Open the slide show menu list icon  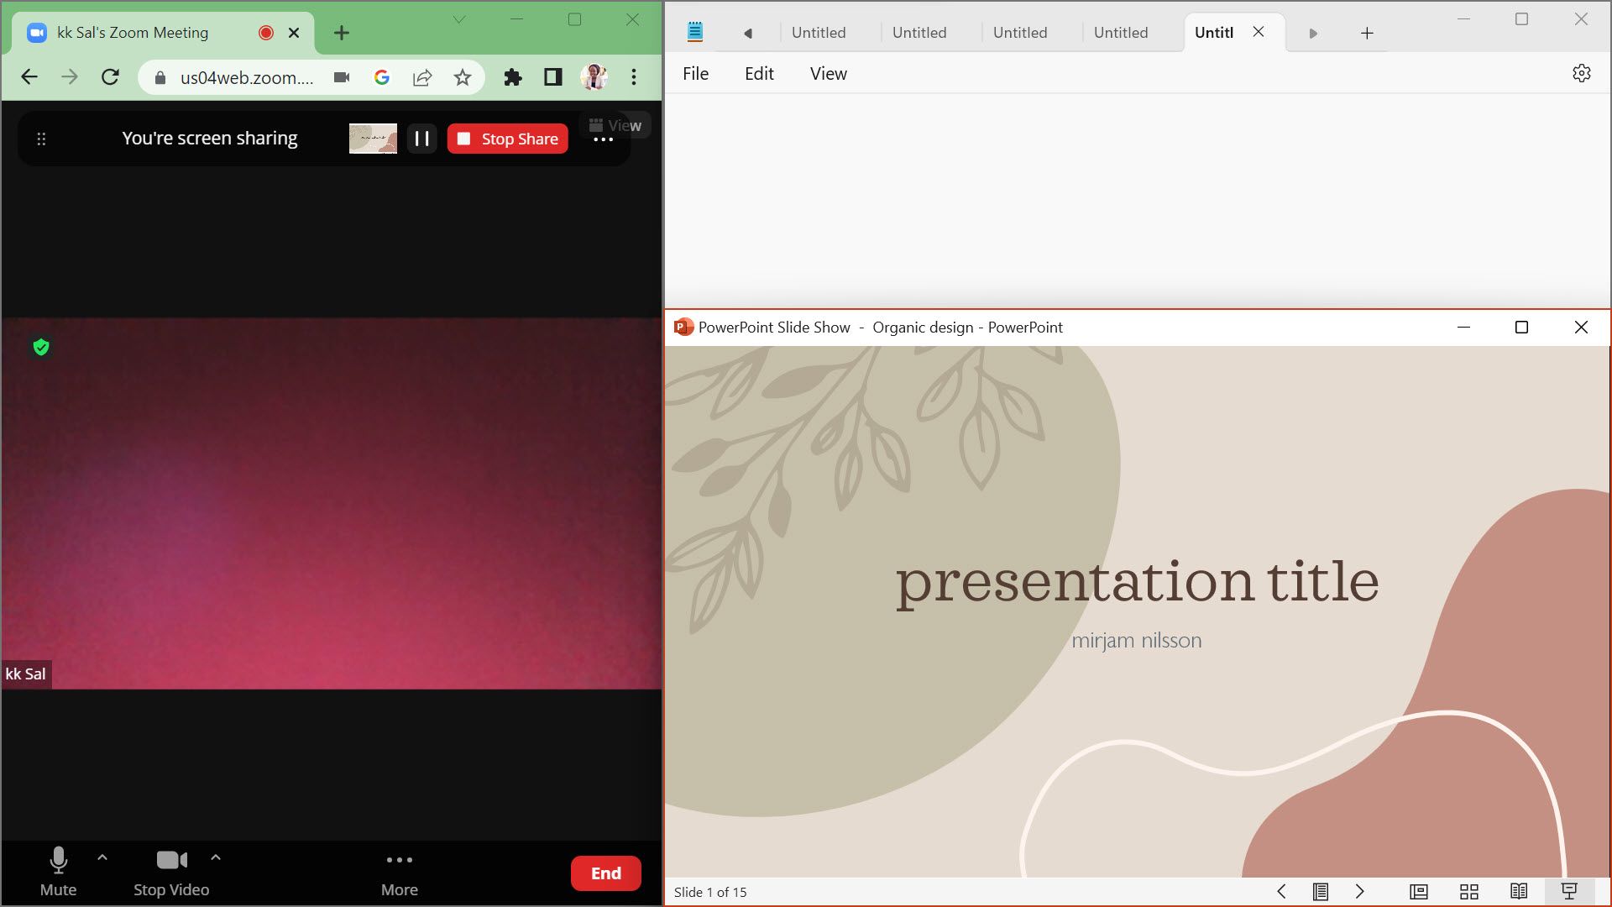tap(1320, 892)
